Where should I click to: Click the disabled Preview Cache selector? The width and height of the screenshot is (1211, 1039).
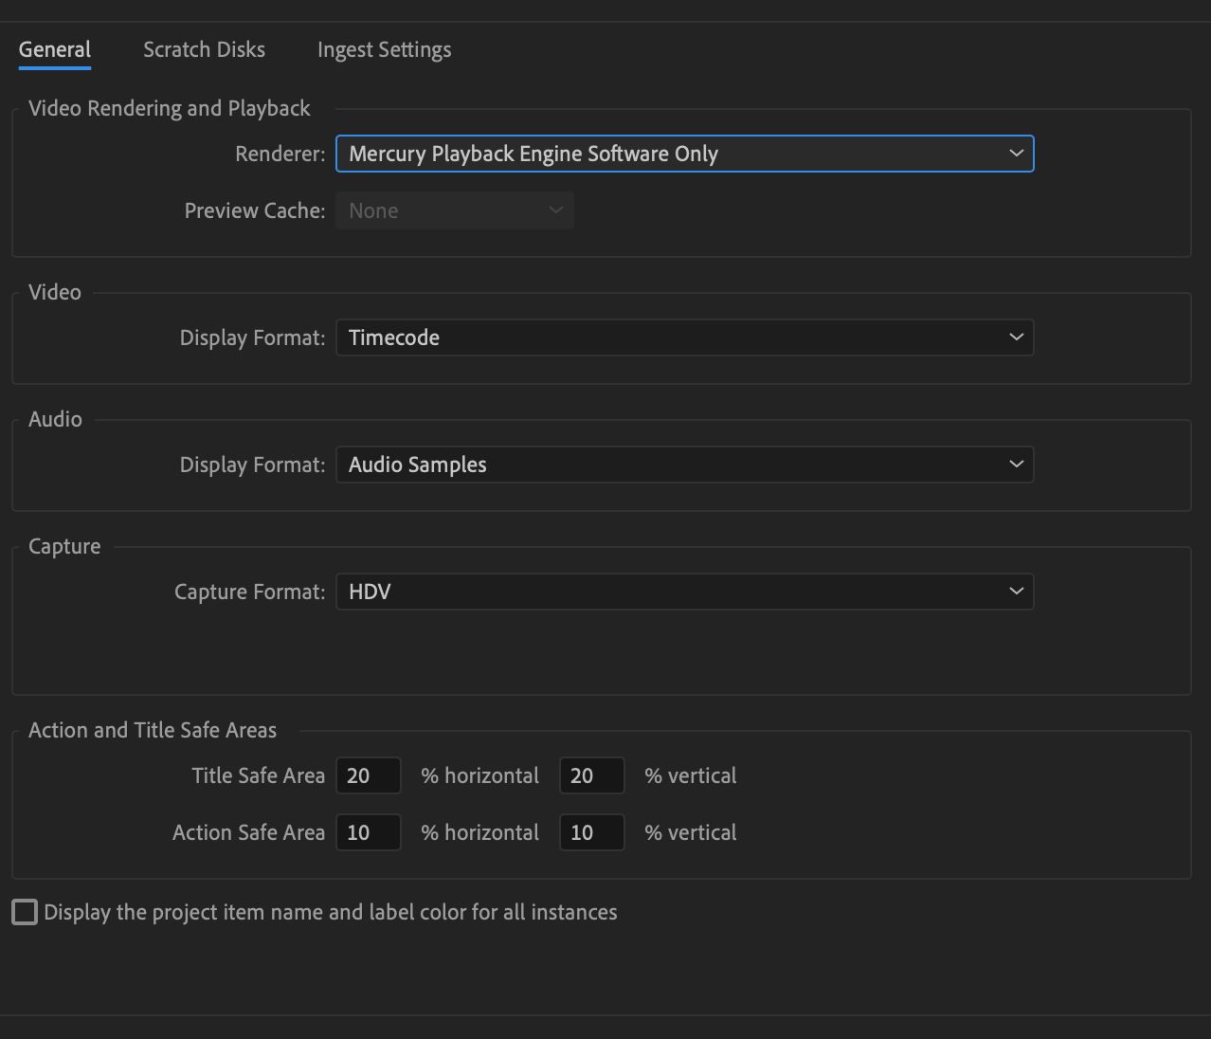[454, 210]
